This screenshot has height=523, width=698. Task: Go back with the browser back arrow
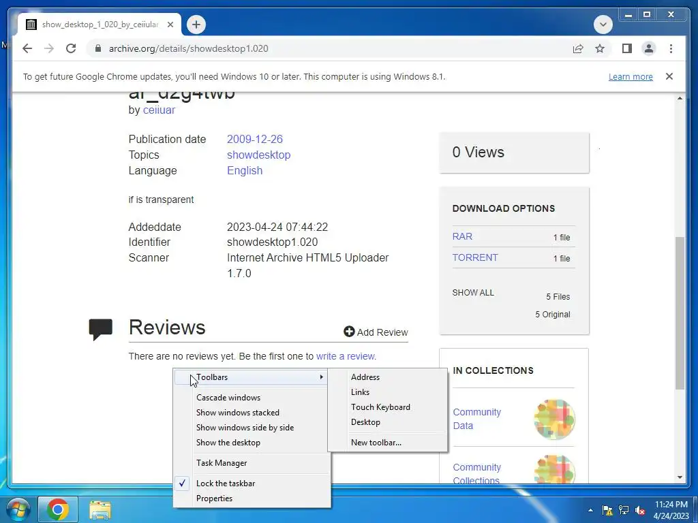coord(27,48)
